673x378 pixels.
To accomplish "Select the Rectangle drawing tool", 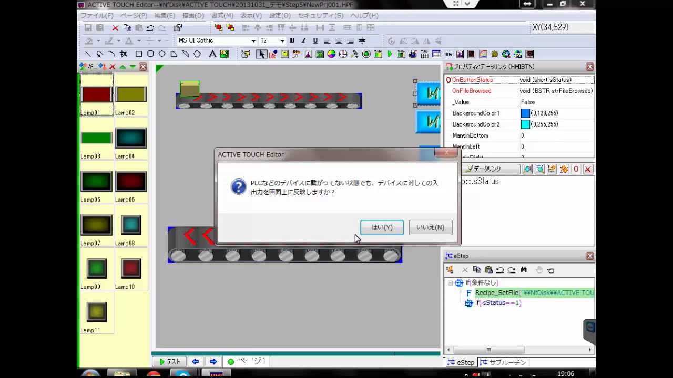I will point(139,54).
